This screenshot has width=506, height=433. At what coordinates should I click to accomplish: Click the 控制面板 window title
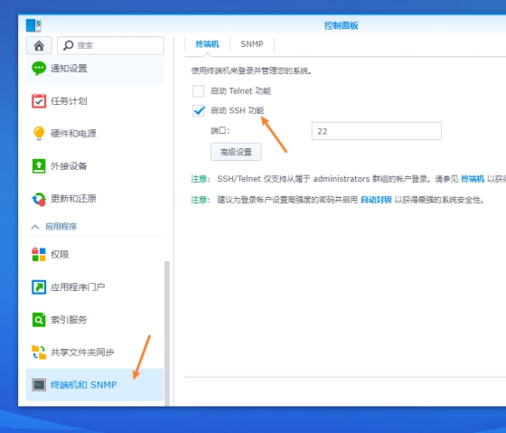[x=342, y=25]
